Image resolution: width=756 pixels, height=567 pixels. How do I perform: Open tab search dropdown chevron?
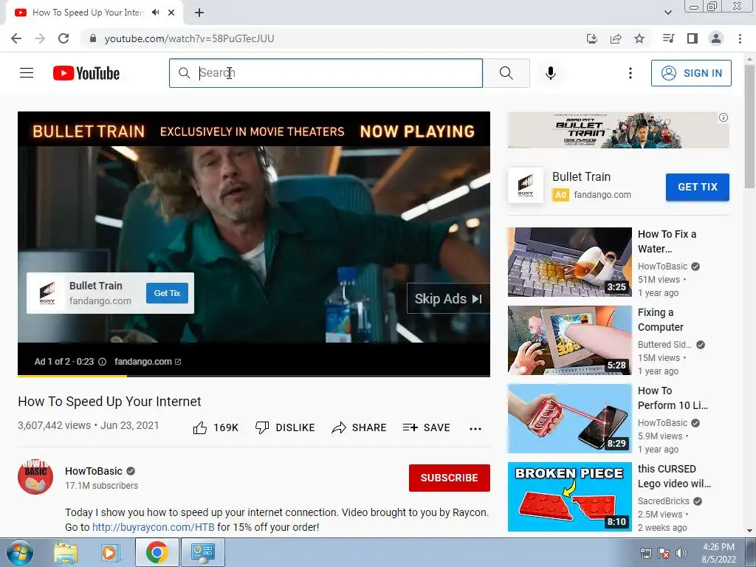[667, 13]
